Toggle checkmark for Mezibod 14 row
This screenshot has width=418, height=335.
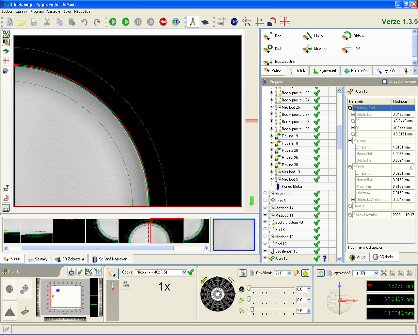point(316,208)
